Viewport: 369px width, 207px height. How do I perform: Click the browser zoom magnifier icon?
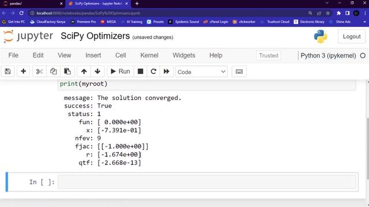coord(310,13)
